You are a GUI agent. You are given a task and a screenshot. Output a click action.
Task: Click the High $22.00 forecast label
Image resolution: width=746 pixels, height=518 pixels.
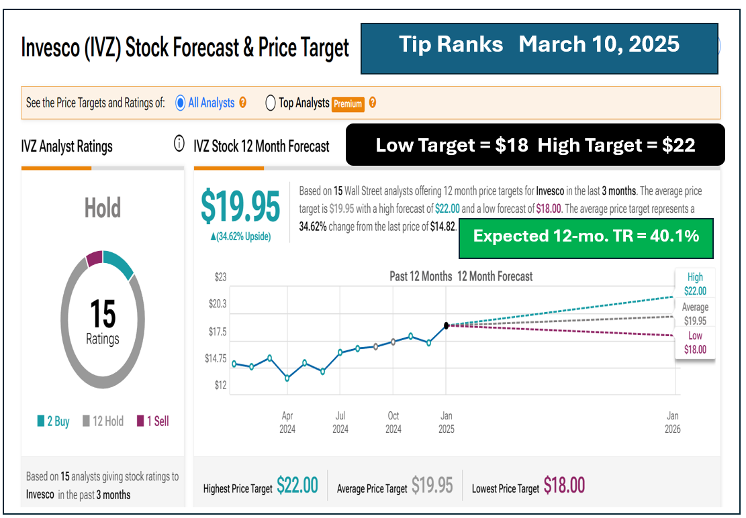(x=695, y=284)
